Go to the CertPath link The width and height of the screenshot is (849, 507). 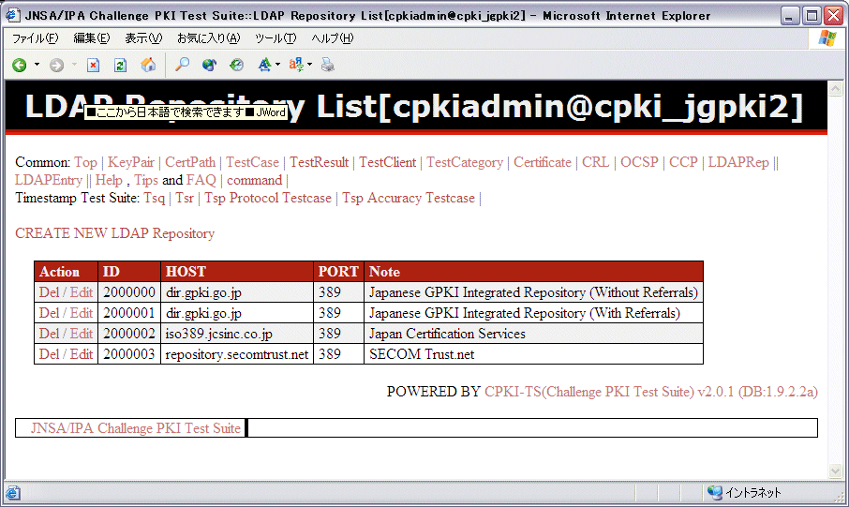pyautogui.click(x=190, y=162)
